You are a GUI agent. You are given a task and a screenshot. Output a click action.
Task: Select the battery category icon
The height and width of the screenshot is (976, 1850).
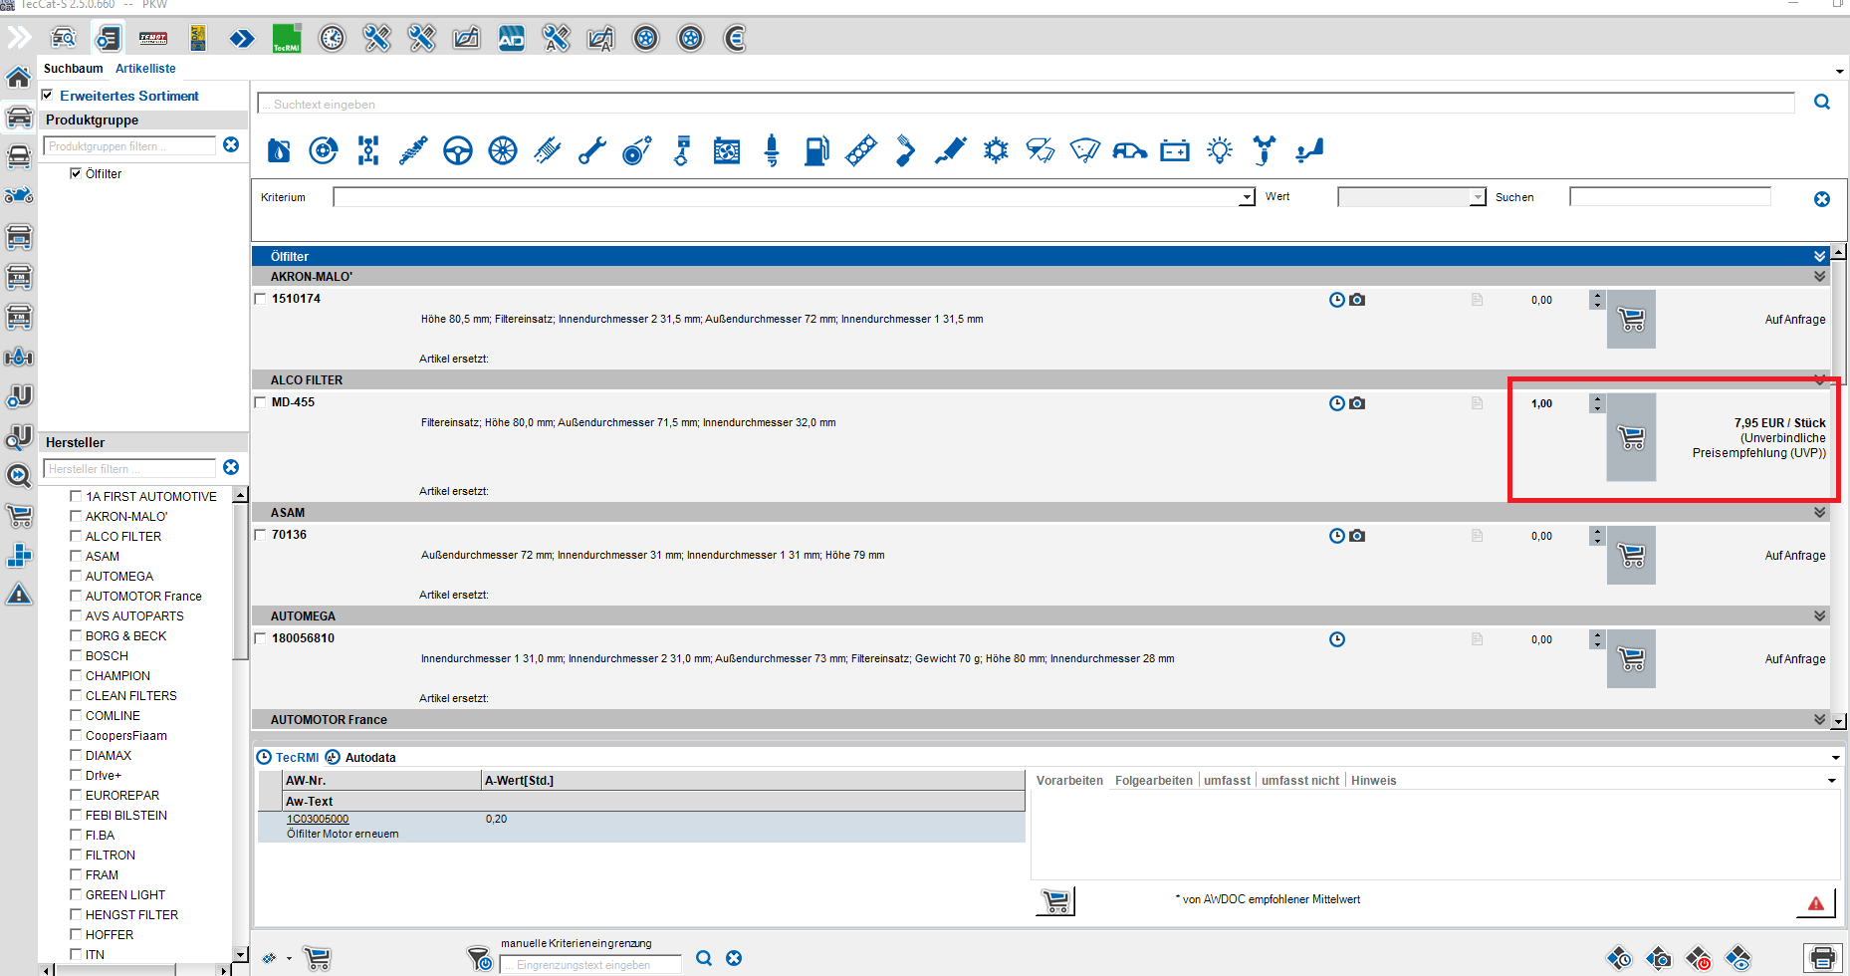(x=1175, y=150)
